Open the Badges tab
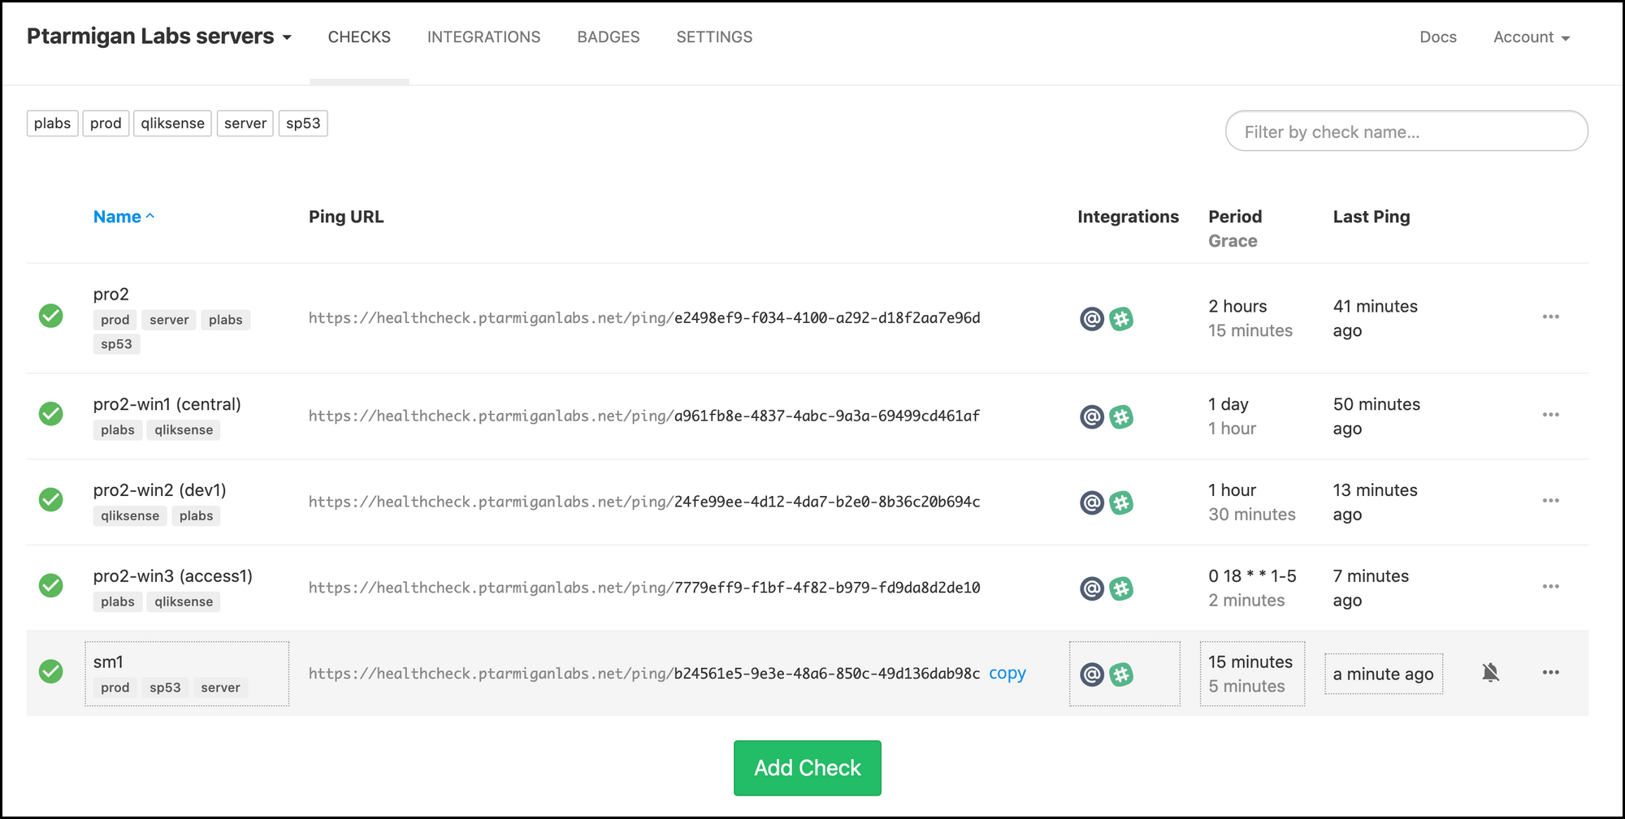 click(609, 37)
